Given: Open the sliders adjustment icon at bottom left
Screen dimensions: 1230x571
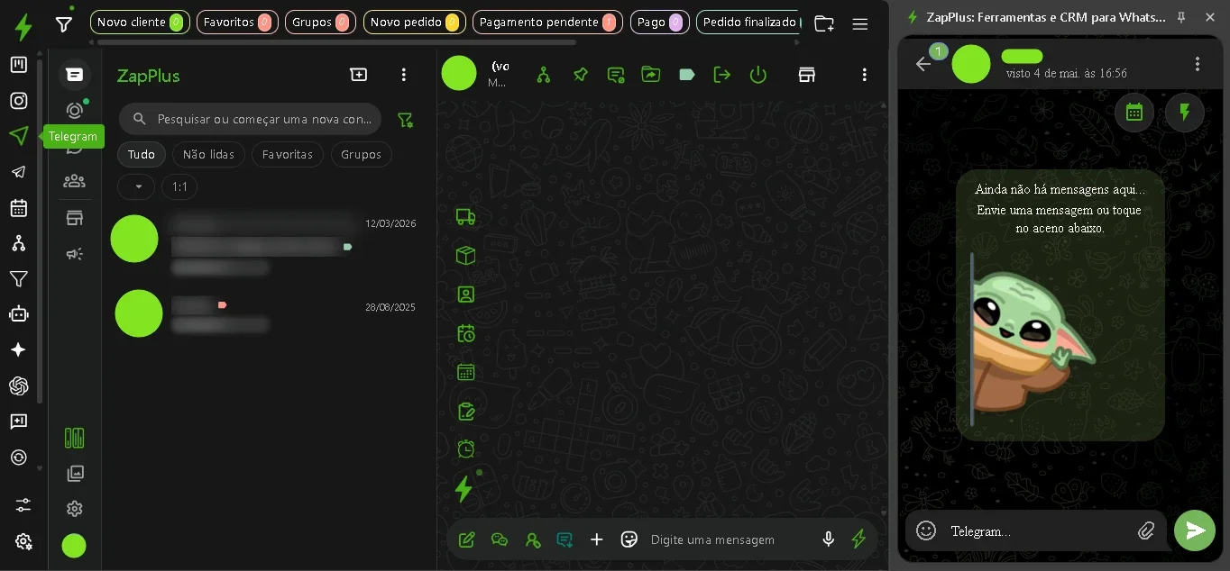Looking at the screenshot, I should [x=23, y=505].
